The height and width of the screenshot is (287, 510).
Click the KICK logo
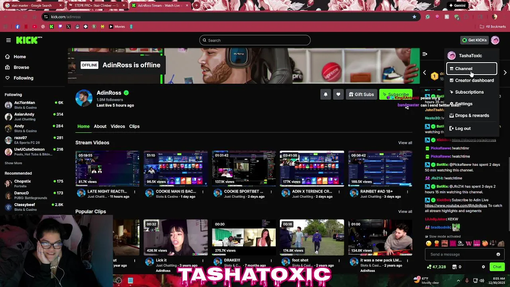[x=29, y=40]
